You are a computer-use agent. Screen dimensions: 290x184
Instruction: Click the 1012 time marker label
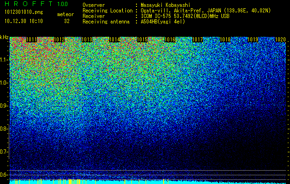59,40
